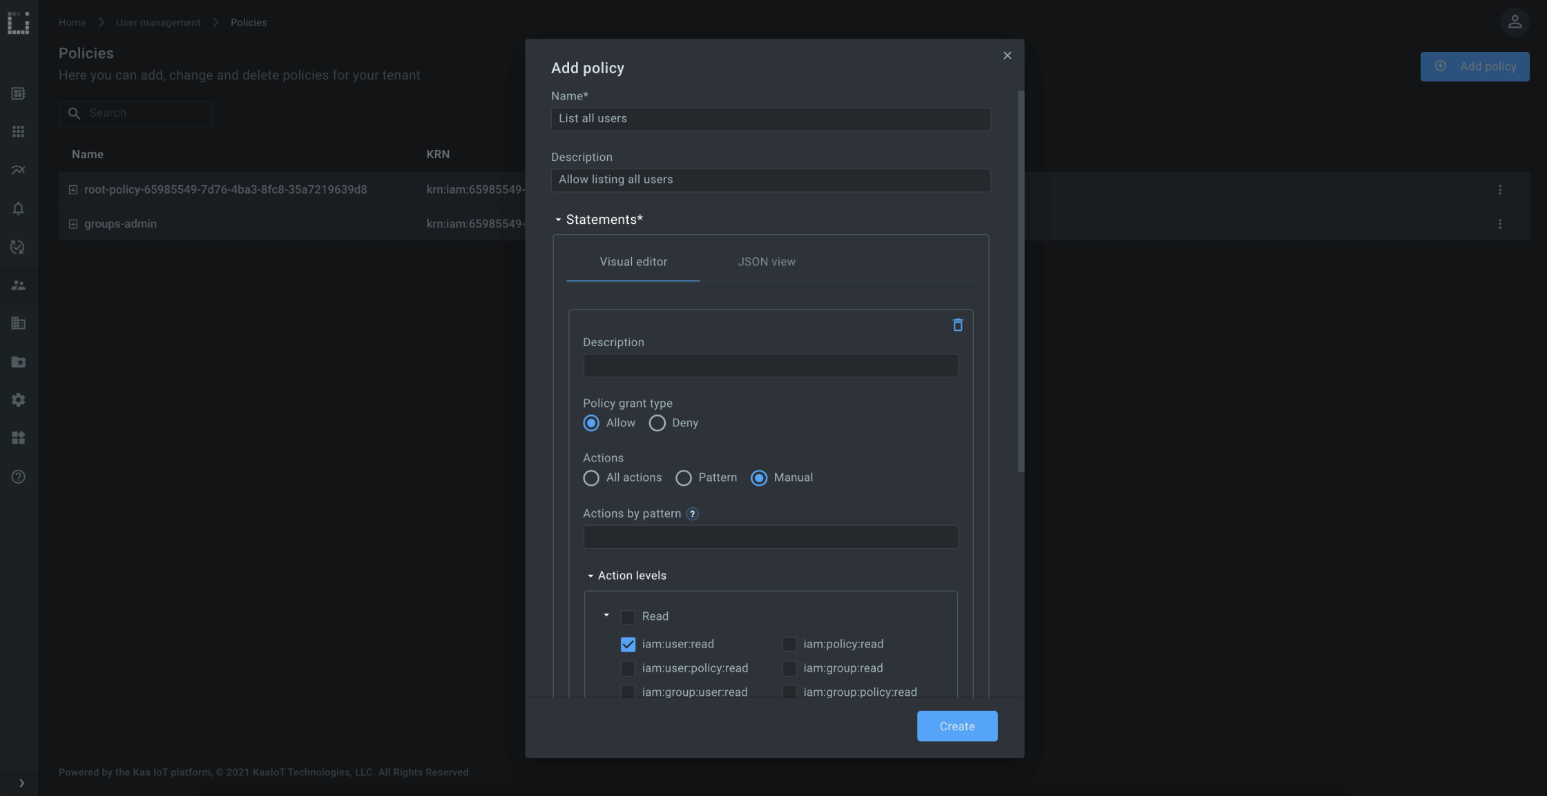Click the Create button to save policy
Screen dimensions: 1547x796
pyautogui.click(x=957, y=726)
